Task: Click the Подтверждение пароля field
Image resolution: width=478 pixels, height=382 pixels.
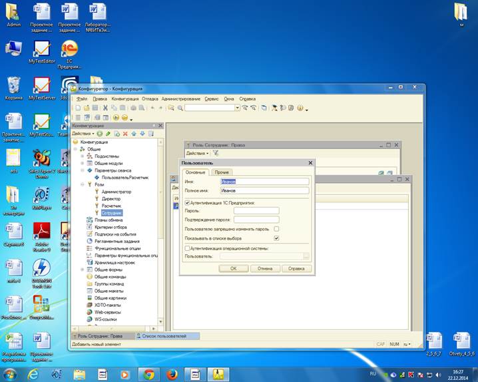Action: click(256, 220)
